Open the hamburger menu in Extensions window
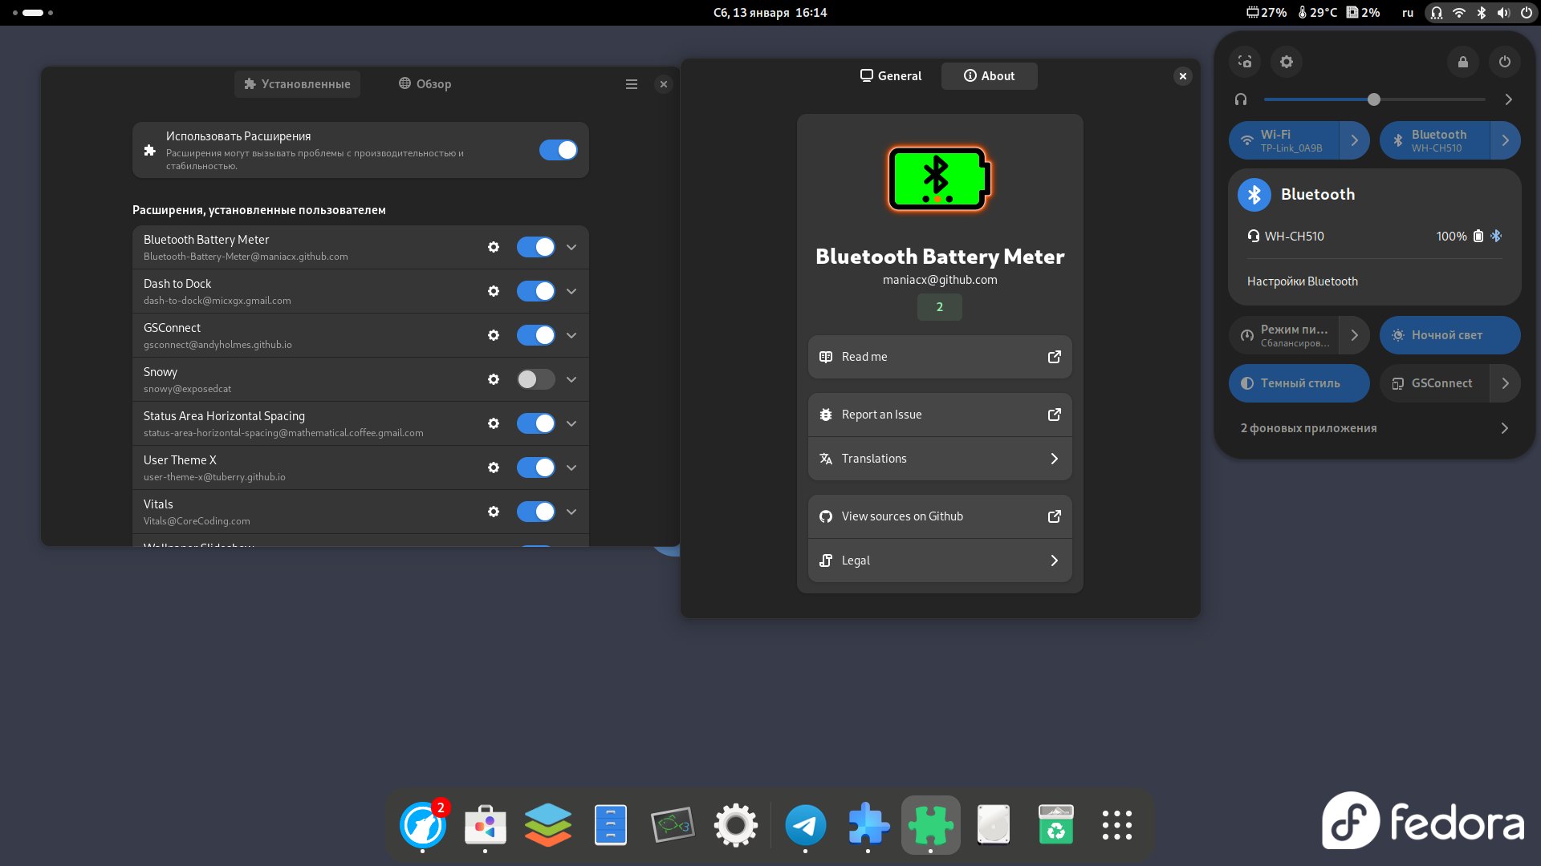1541x866 pixels. coord(632,84)
